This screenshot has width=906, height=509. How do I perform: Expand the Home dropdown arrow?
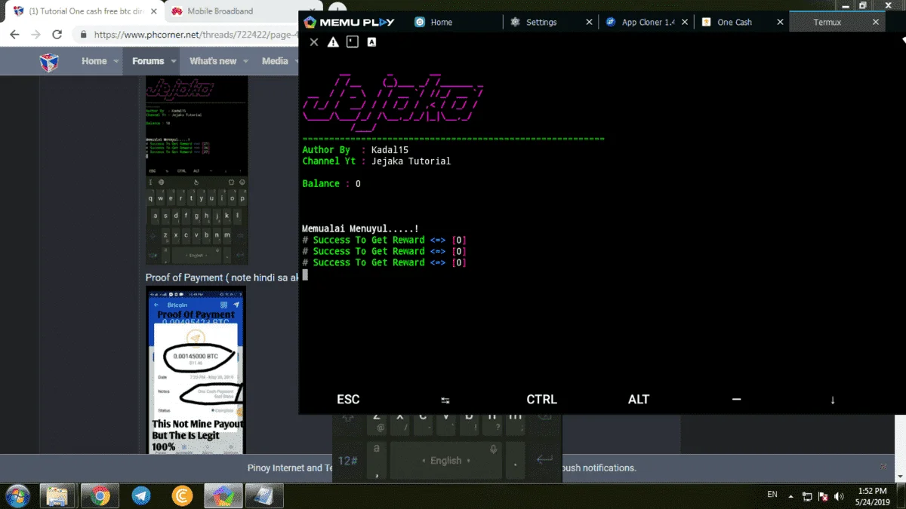116,62
